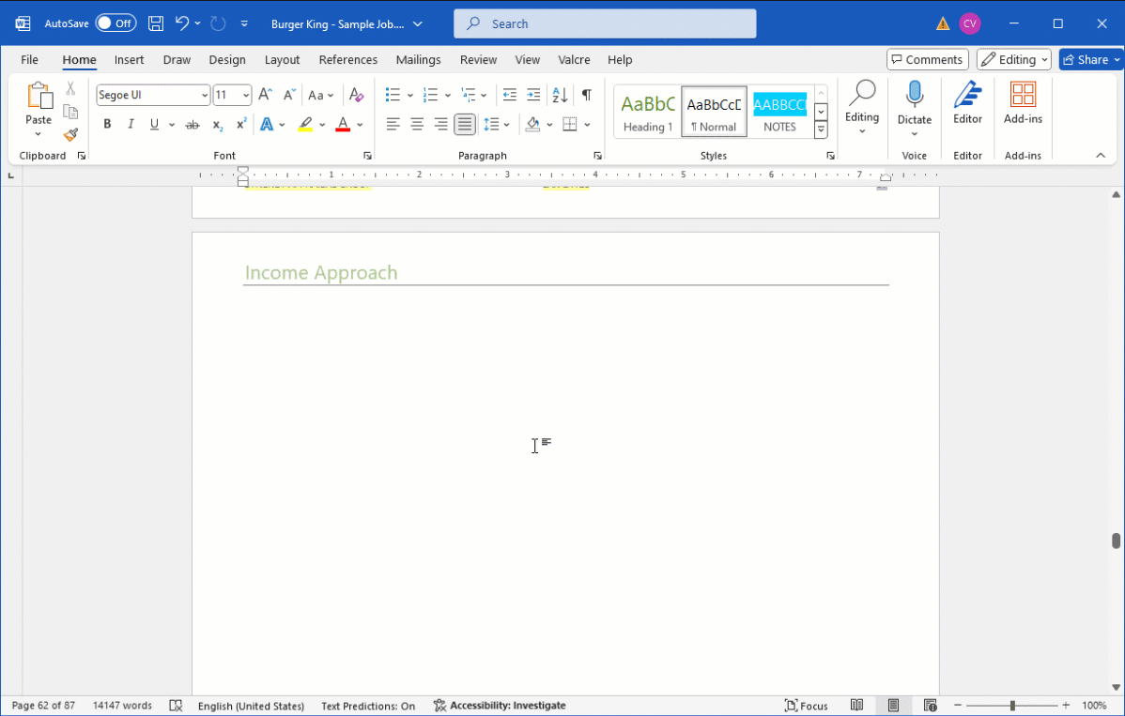
Task: Sort text with A-Z icon
Action: click(560, 95)
